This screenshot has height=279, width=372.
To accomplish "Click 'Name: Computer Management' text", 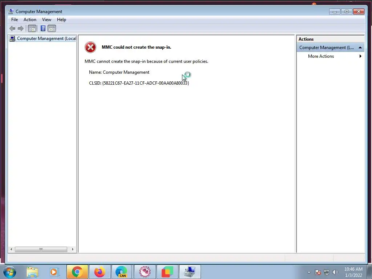I will click(119, 72).
